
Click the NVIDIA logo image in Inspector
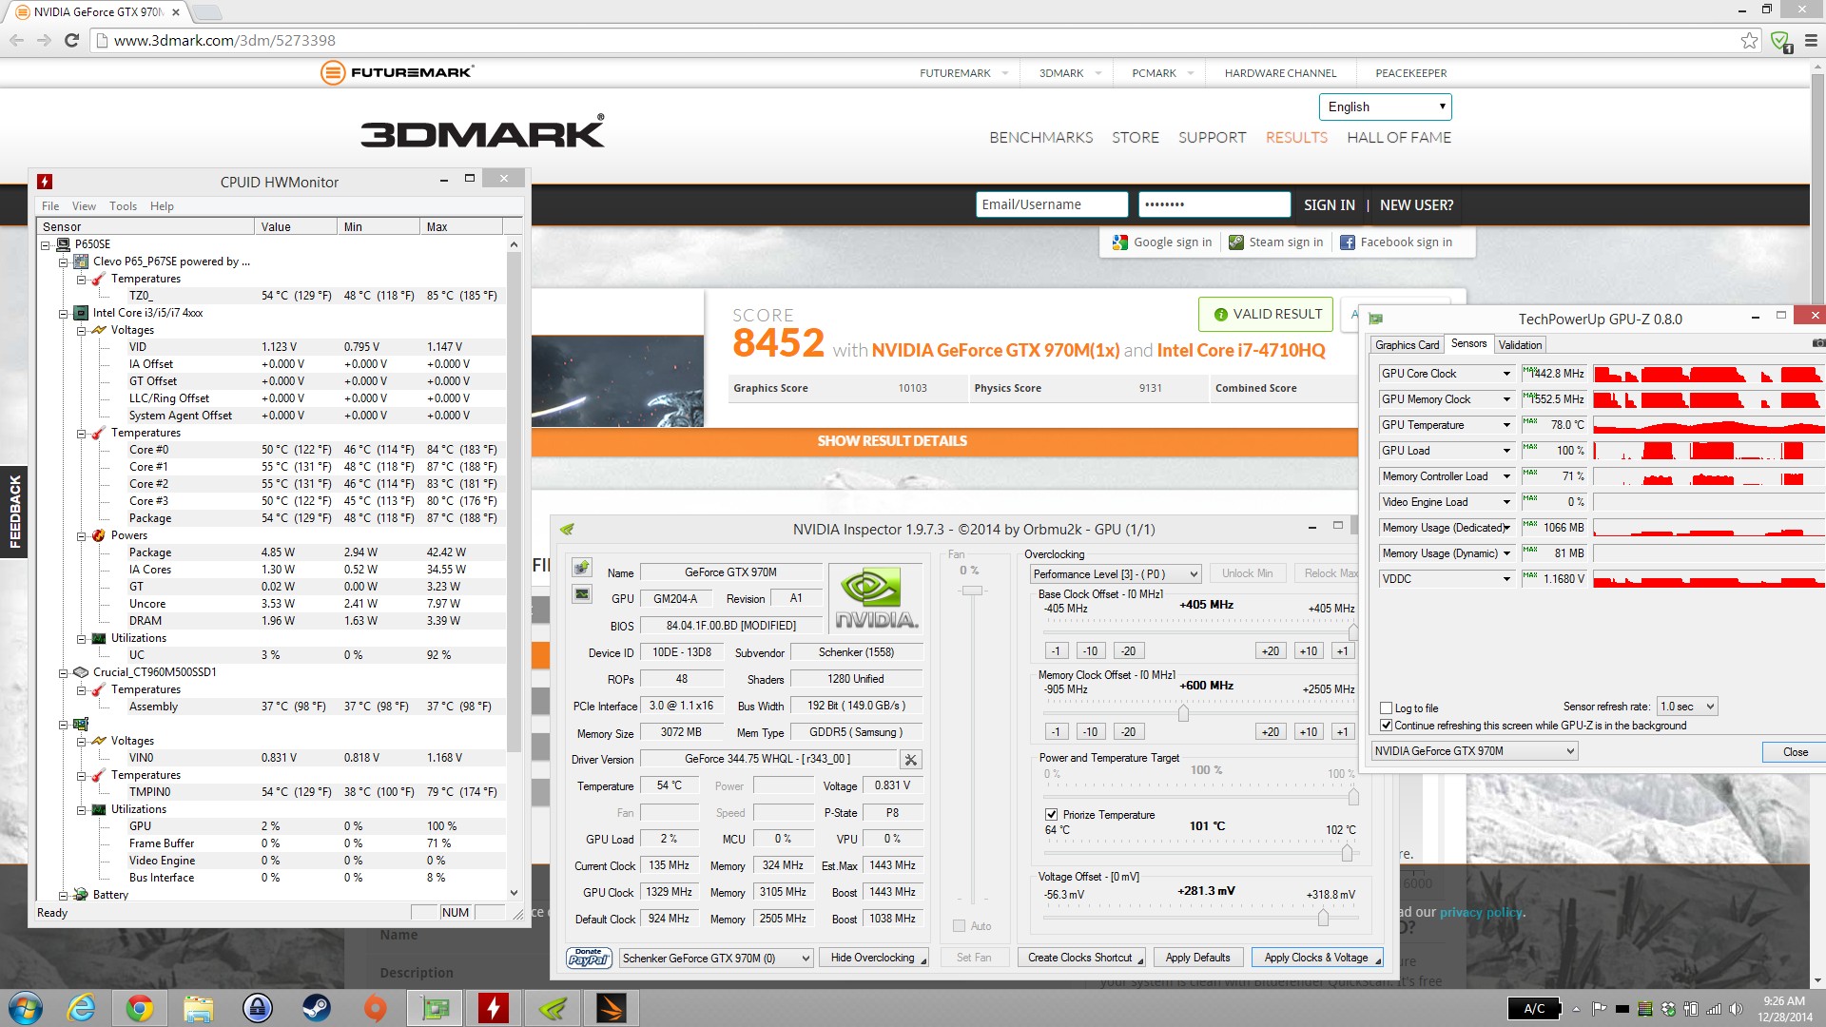pos(876,598)
